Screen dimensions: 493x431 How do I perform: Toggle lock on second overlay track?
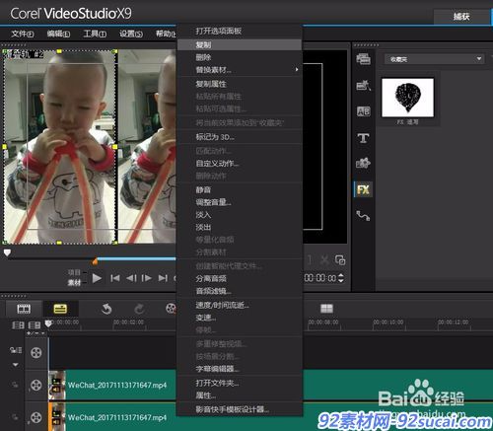click(15, 417)
